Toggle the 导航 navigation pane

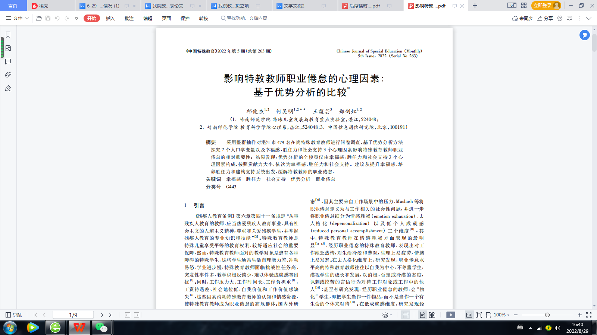pos(14,315)
